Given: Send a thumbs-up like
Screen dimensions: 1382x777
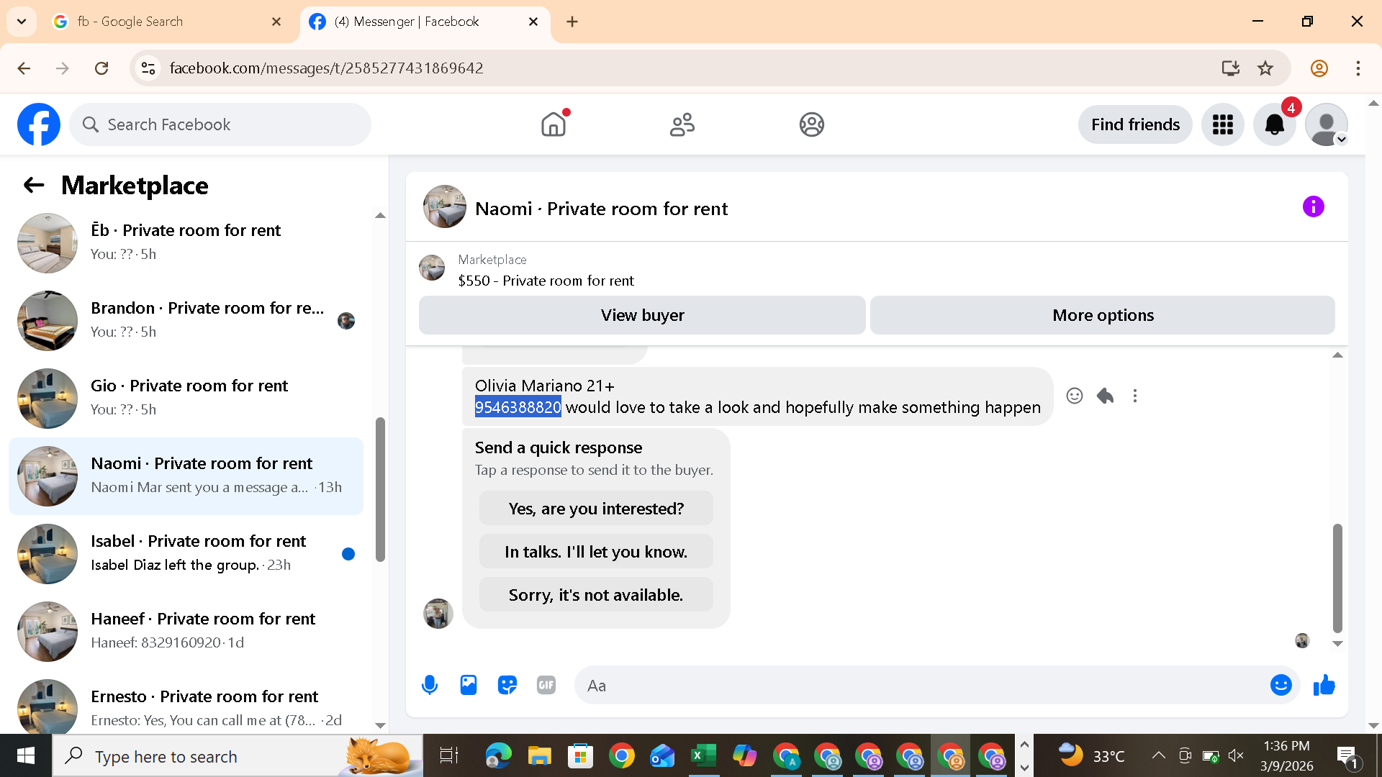Looking at the screenshot, I should click(x=1324, y=685).
